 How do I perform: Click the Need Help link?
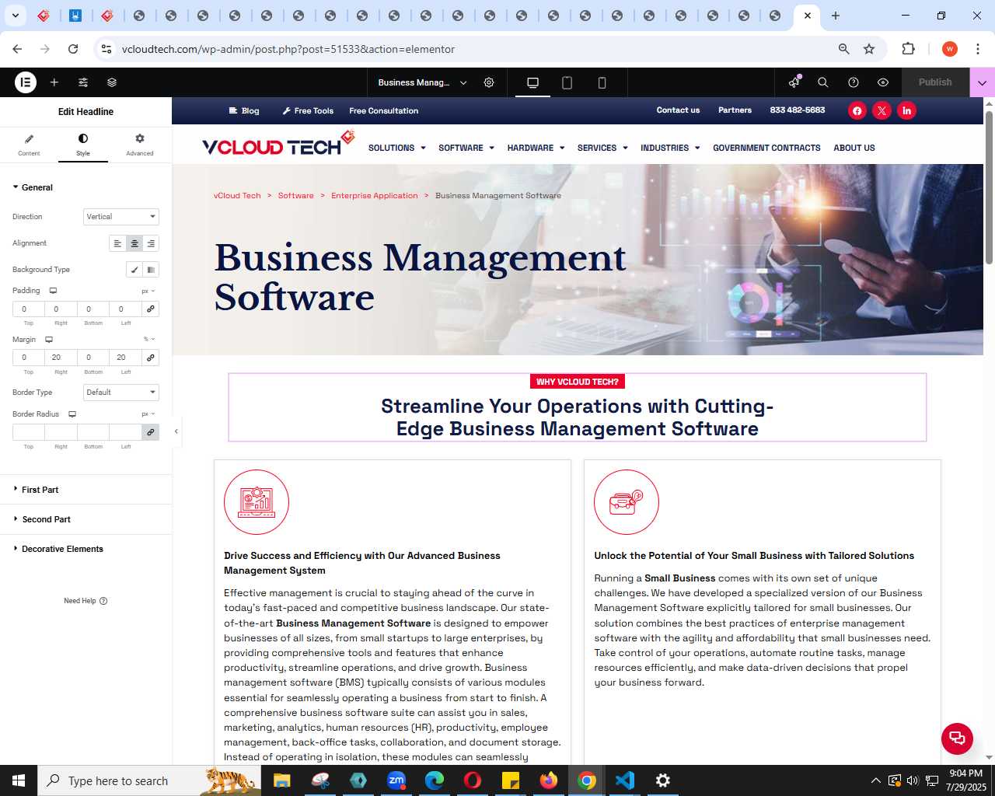pyautogui.click(x=86, y=601)
